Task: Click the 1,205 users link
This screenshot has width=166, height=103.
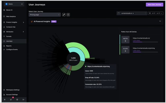Action: [136, 51]
